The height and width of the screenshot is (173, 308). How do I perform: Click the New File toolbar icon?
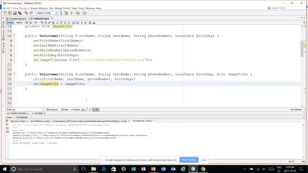(x=5, y=13)
